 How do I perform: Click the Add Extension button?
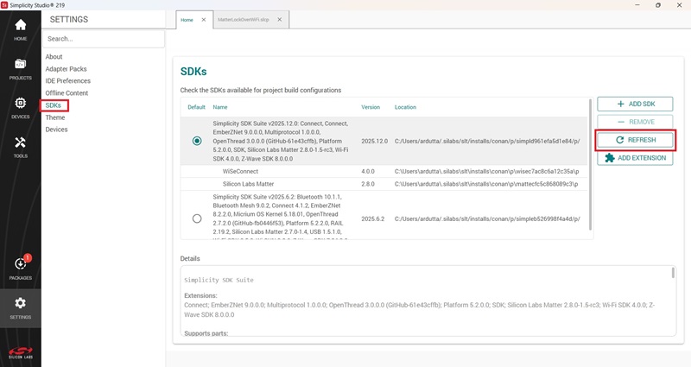point(635,158)
